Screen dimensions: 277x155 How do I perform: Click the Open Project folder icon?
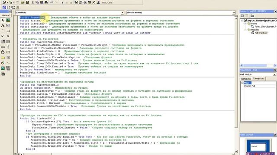(23, 3)
